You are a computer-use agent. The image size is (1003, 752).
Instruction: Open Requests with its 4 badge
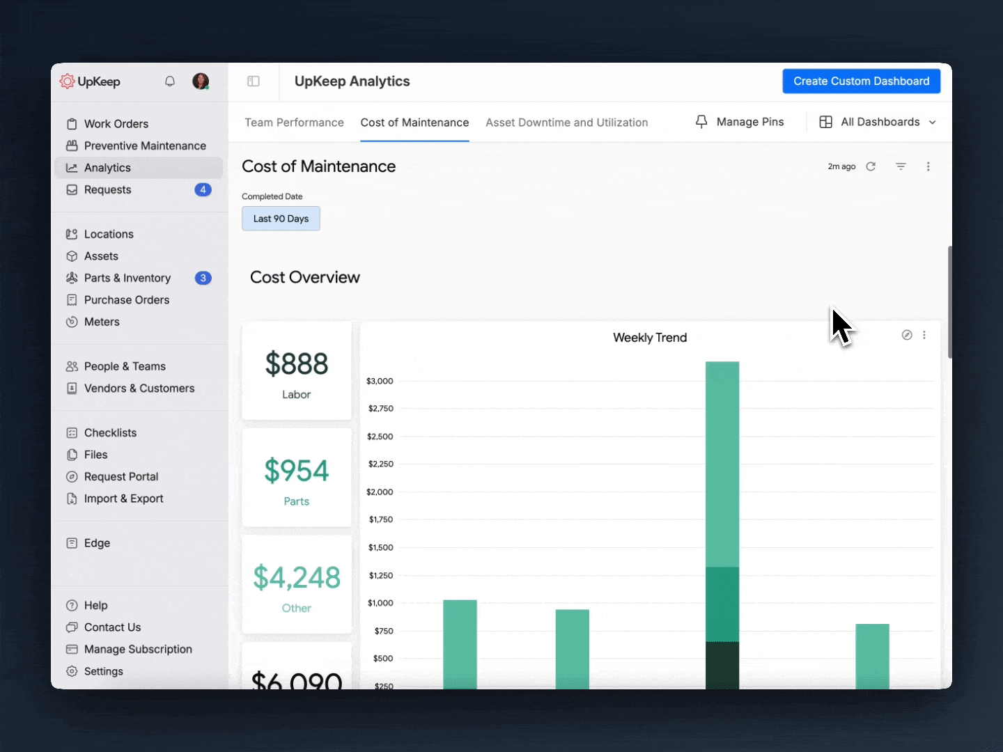pos(139,189)
